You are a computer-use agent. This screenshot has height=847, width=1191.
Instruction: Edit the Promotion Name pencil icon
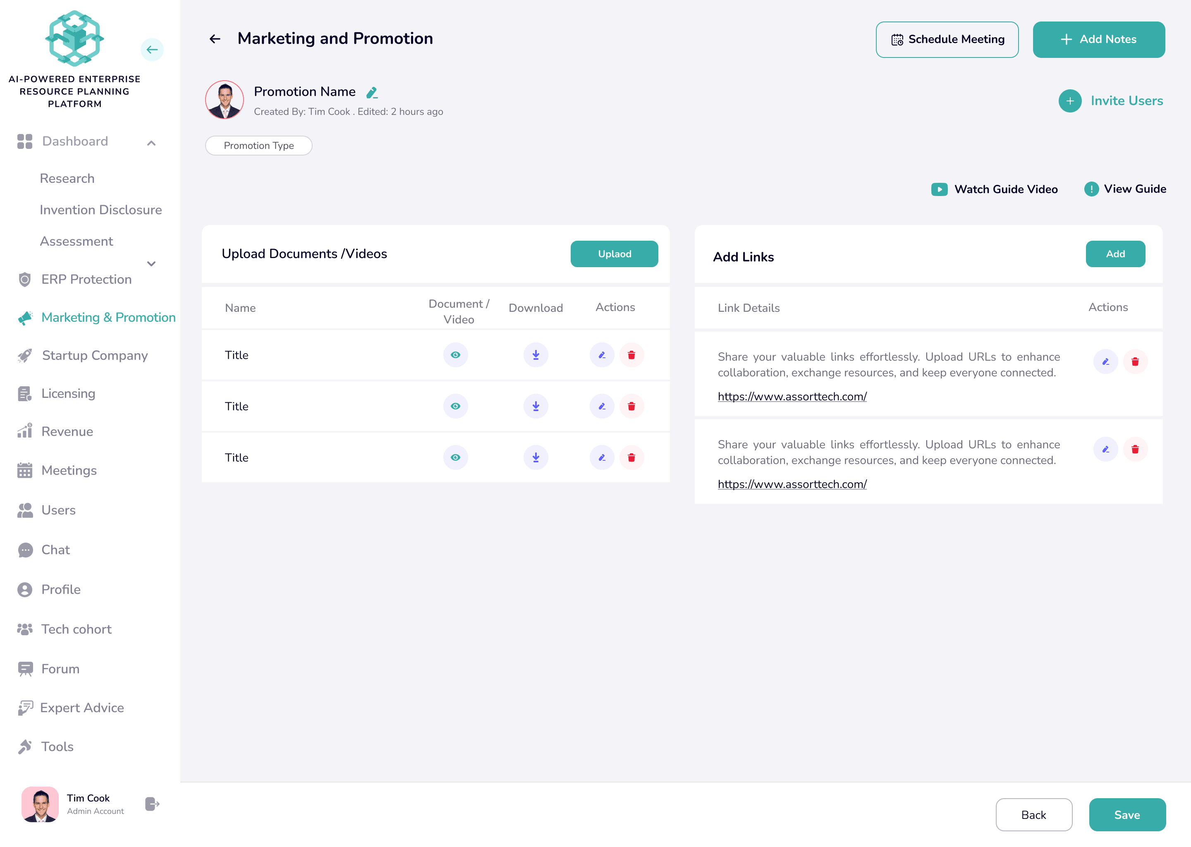pos(372,93)
